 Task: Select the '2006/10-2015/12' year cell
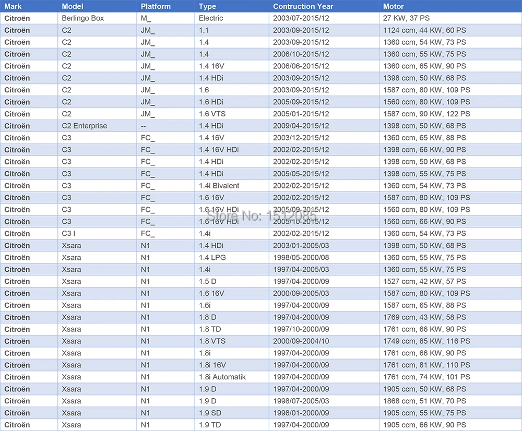click(324, 54)
